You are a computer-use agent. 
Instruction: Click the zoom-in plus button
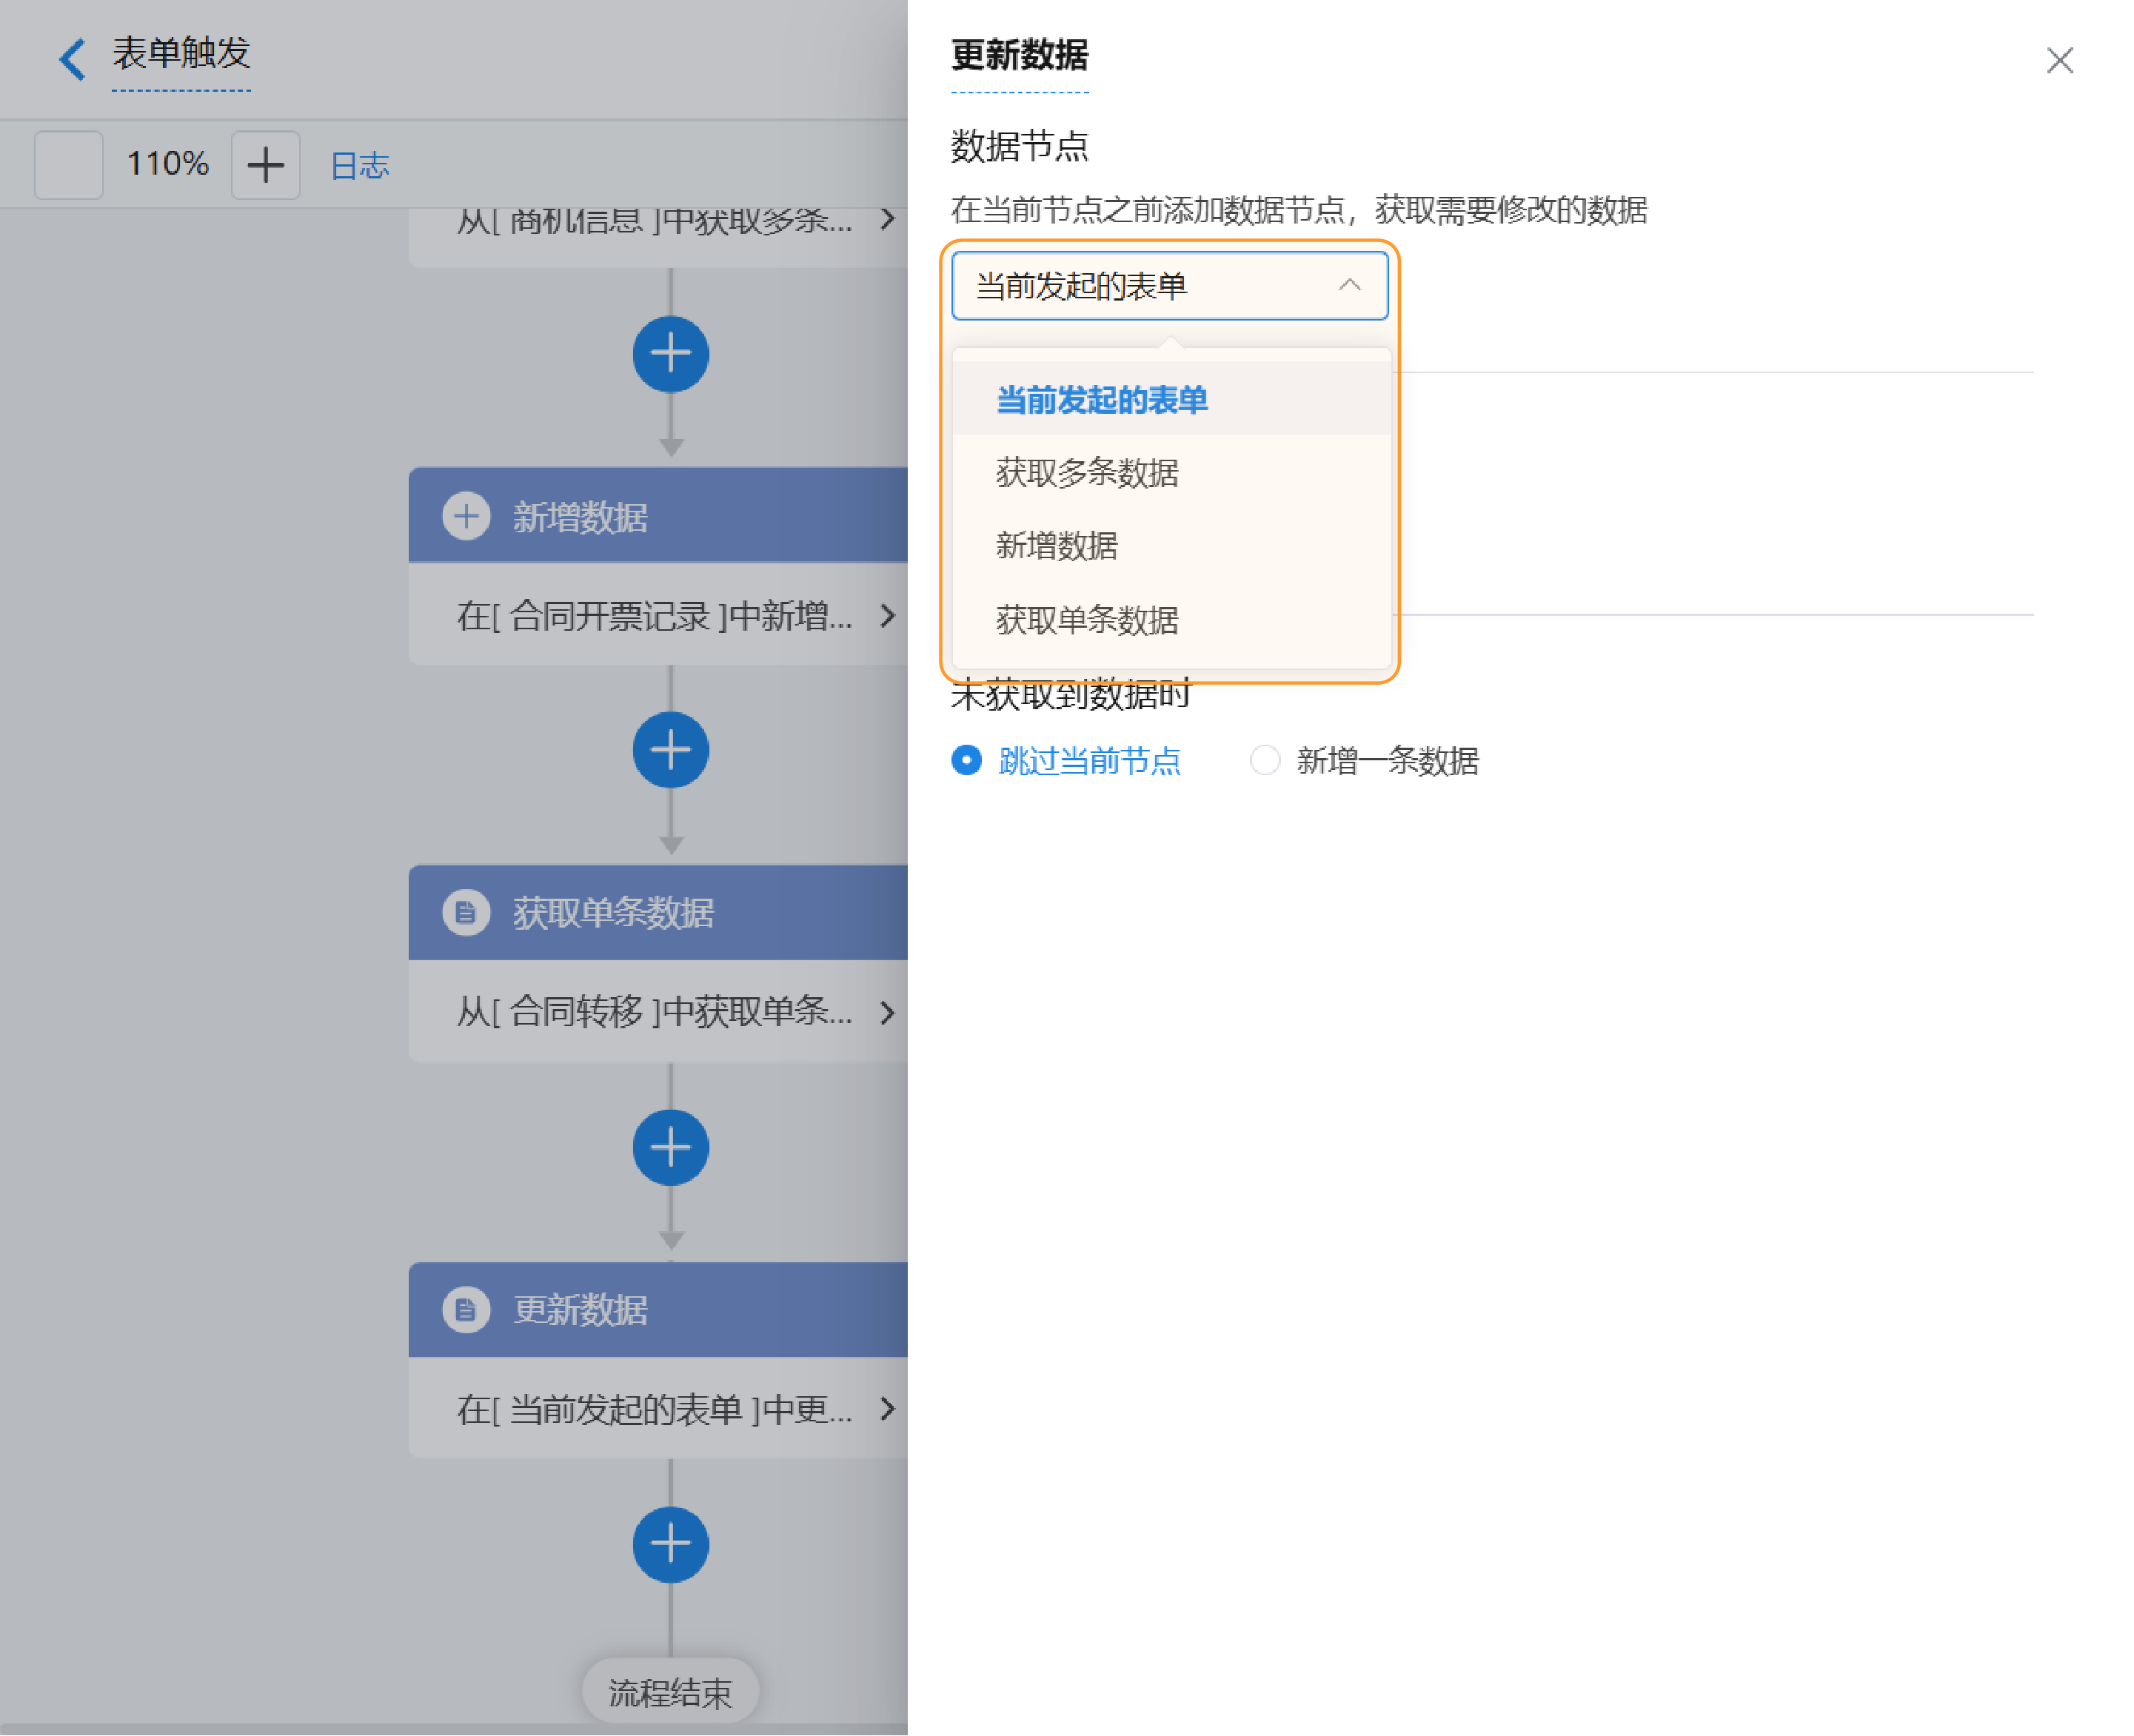[265, 164]
